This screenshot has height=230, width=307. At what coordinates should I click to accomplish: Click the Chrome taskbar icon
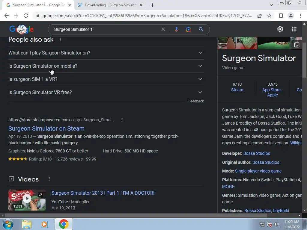pos(64,224)
